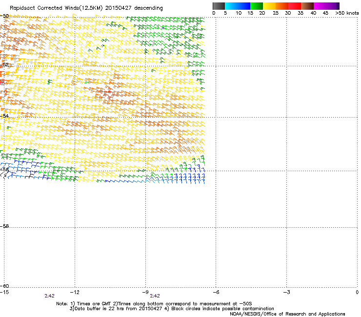This screenshot has height=317, width=361.
Task: Click the purple '2:42' time near -12
Action: pyautogui.click(x=49, y=296)
